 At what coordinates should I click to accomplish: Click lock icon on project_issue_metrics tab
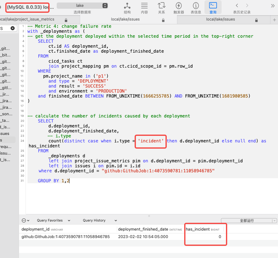coord(66,20)
